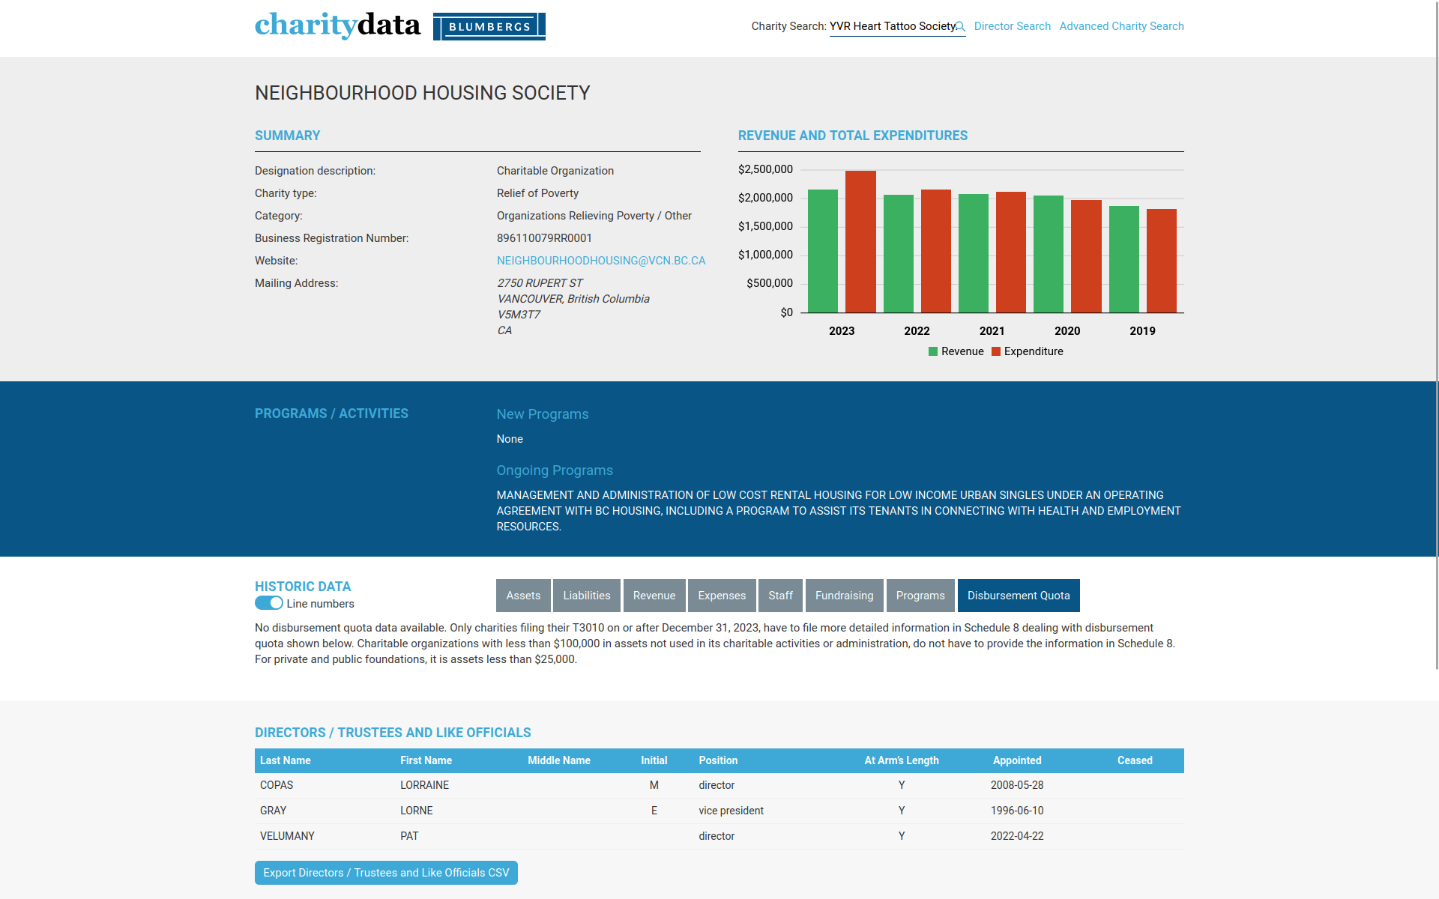
Task: Click the 1996-06-10 appointed date
Action: [1017, 811]
